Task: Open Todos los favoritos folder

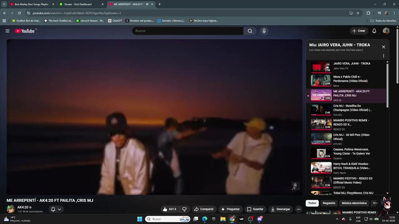Action: pos(383,21)
